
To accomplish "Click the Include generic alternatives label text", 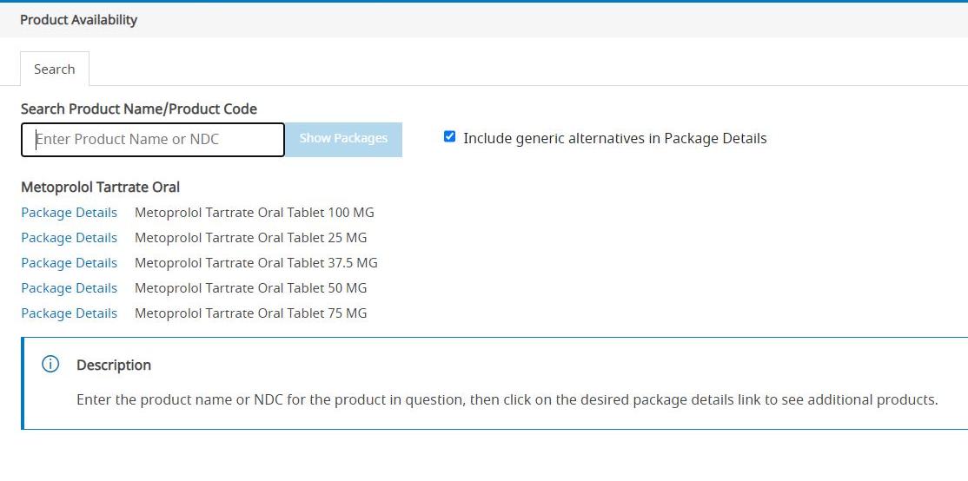I will pos(614,139).
